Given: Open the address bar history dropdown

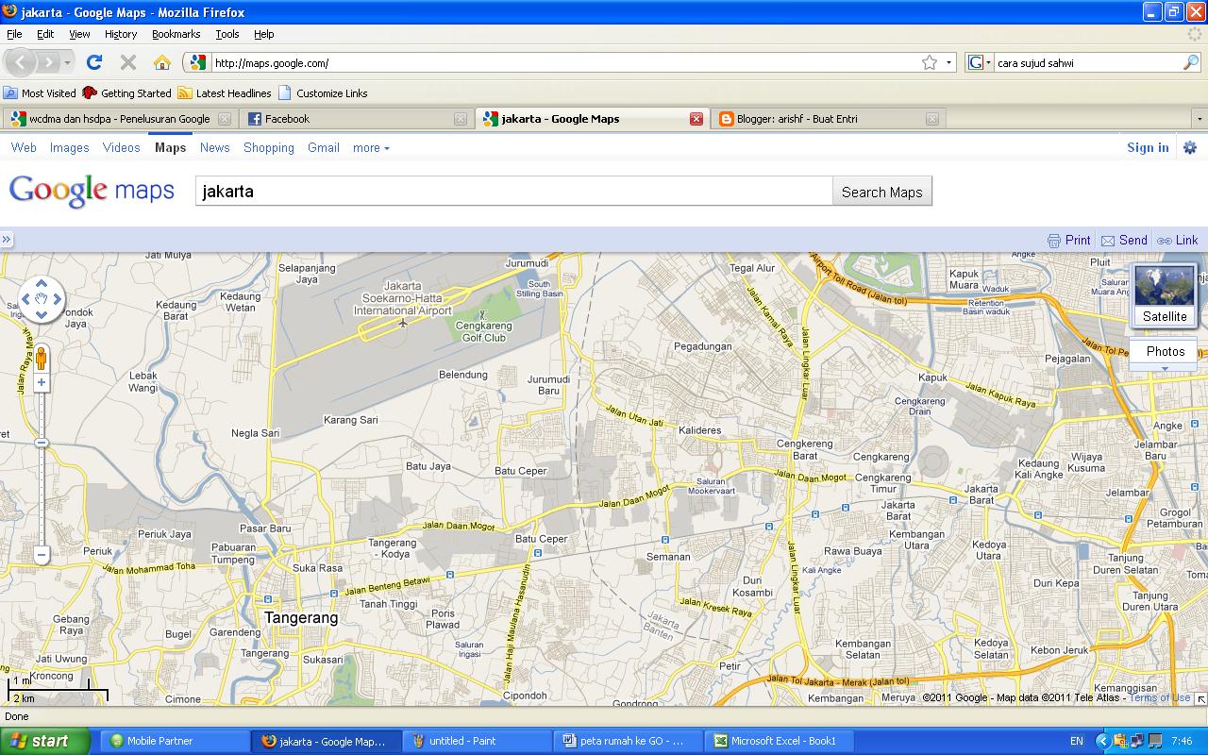Looking at the screenshot, I should click(948, 62).
